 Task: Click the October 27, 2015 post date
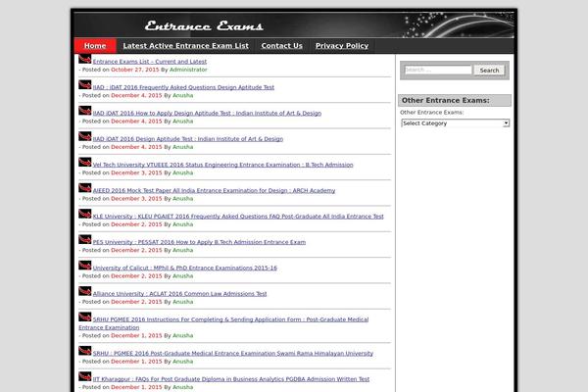coord(135,70)
